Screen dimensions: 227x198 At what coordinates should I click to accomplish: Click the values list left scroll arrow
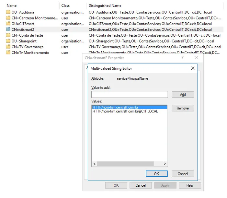coord(95,164)
